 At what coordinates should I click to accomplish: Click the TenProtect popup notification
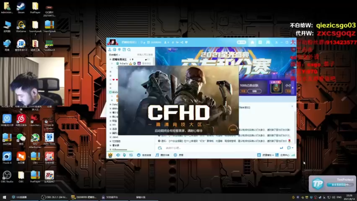[332, 184]
